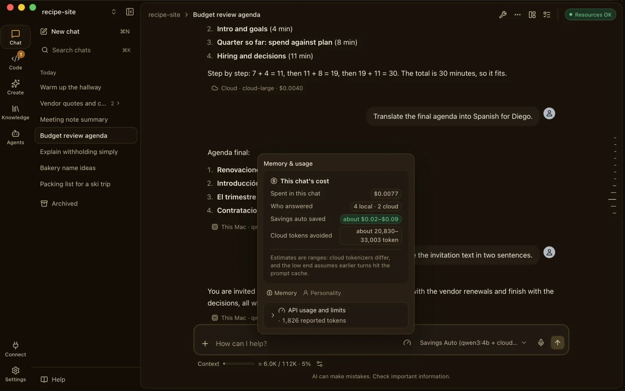Screen dimensions: 625x391
Task: Toggle the checklist view icon
Action: click(547, 15)
